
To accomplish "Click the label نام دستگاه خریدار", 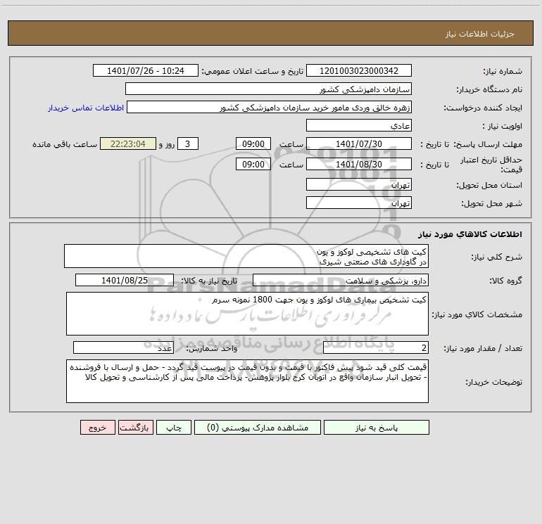I will coord(489,89).
